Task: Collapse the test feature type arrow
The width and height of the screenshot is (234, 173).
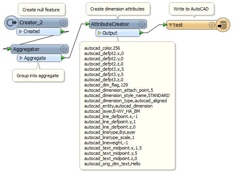Action: point(171,25)
